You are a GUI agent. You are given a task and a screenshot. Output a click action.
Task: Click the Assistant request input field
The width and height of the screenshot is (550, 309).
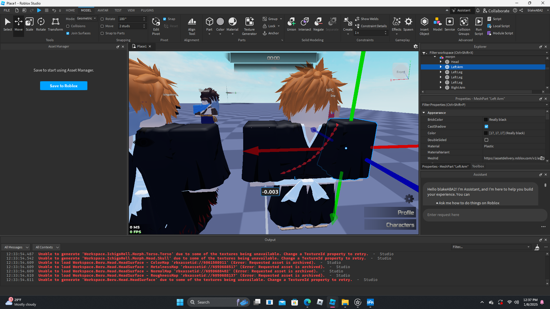click(484, 215)
